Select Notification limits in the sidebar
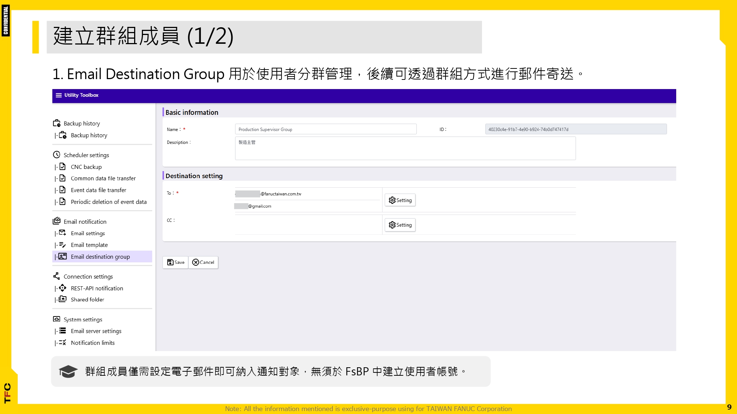 click(x=92, y=342)
